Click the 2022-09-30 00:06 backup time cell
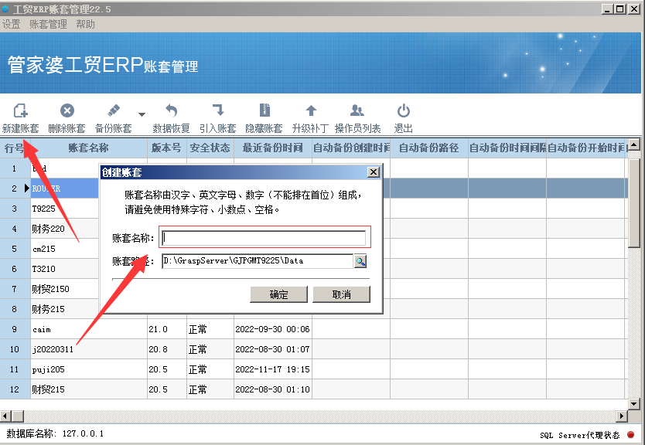 272,330
